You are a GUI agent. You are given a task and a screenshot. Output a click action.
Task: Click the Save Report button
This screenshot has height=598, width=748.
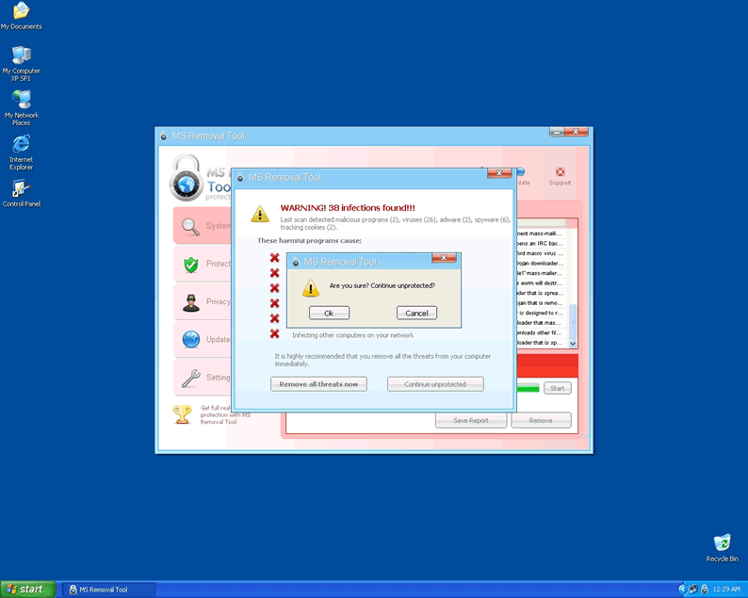(x=471, y=420)
